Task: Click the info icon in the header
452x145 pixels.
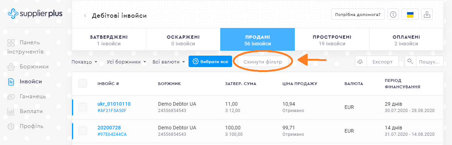Action: (x=393, y=15)
